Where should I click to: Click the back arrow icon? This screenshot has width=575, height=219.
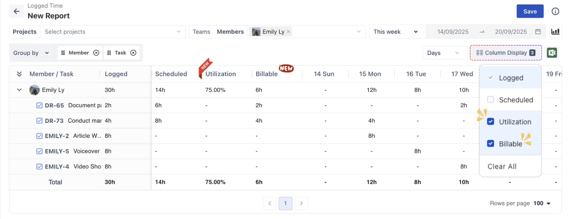pos(16,11)
